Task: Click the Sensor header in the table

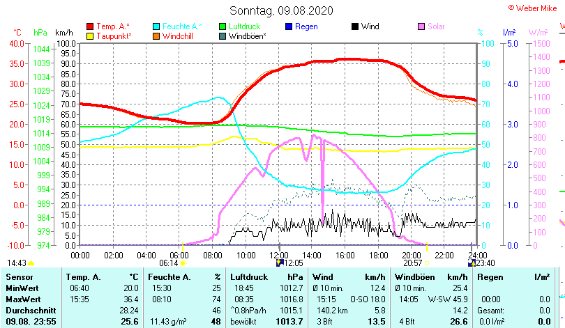Action: click(20, 277)
